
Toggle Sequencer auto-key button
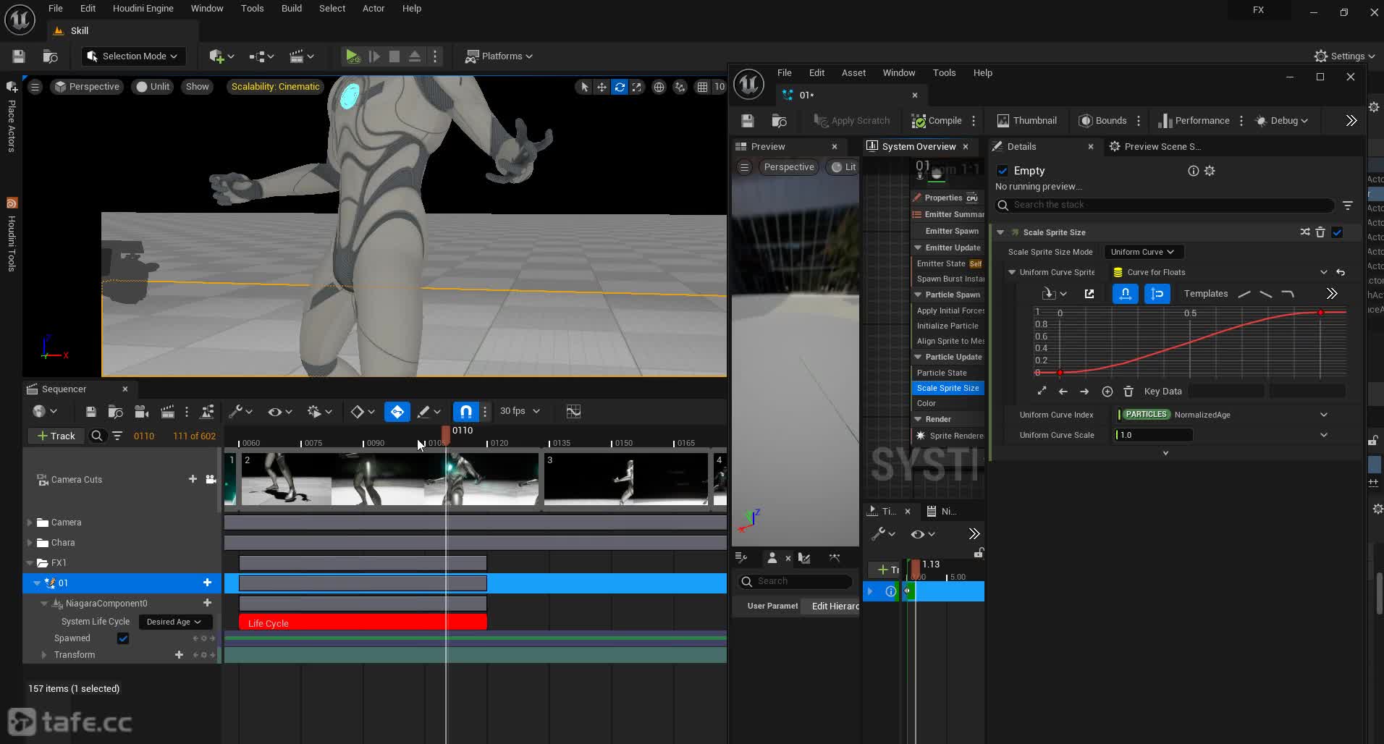(x=397, y=412)
